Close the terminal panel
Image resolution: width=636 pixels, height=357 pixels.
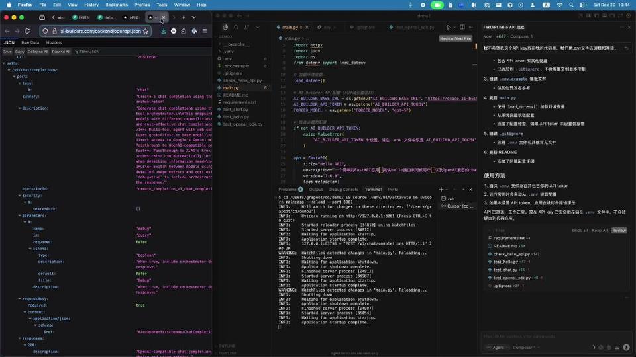(x=470, y=190)
